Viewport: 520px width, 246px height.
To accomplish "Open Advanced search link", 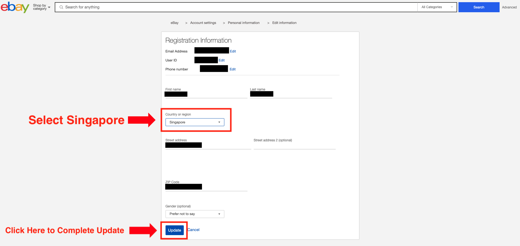I will tap(509, 7).
